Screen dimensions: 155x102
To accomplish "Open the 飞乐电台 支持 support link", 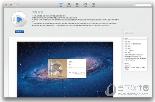I will (x=129, y=33).
